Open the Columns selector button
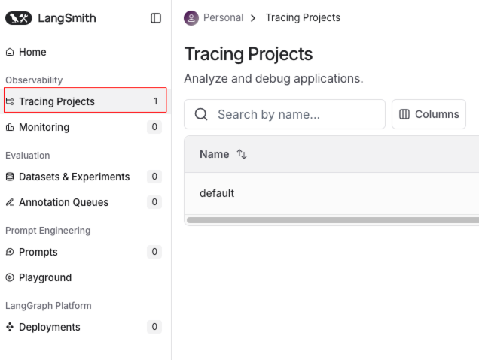Image resolution: width=479 pixels, height=360 pixels. coord(429,114)
